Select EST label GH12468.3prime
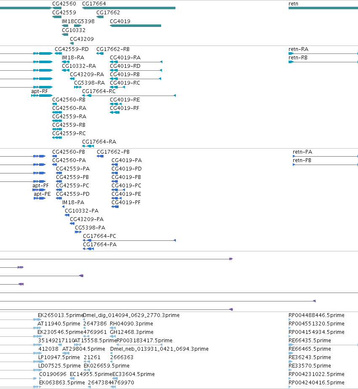This screenshot has width=358, height=389. point(132,332)
